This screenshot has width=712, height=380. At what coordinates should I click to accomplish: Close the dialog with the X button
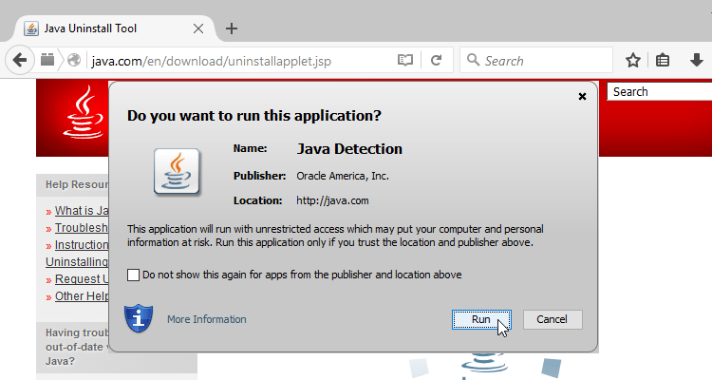pos(582,96)
